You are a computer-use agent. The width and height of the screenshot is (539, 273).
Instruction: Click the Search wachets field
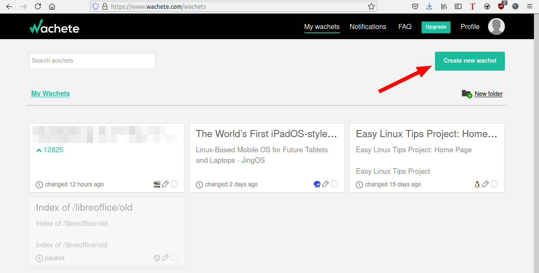pos(92,61)
